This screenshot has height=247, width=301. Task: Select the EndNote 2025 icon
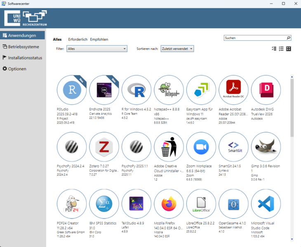click(x=104, y=90)
